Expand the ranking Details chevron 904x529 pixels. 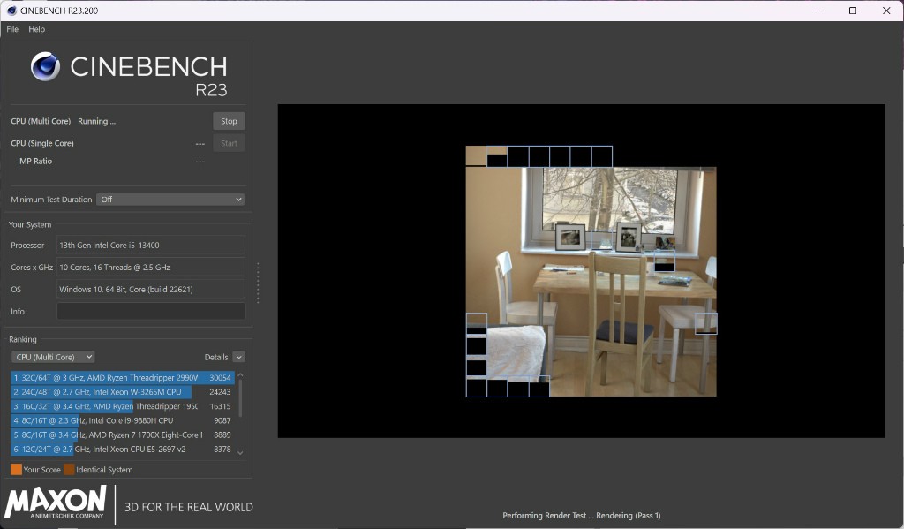[238, 357]
